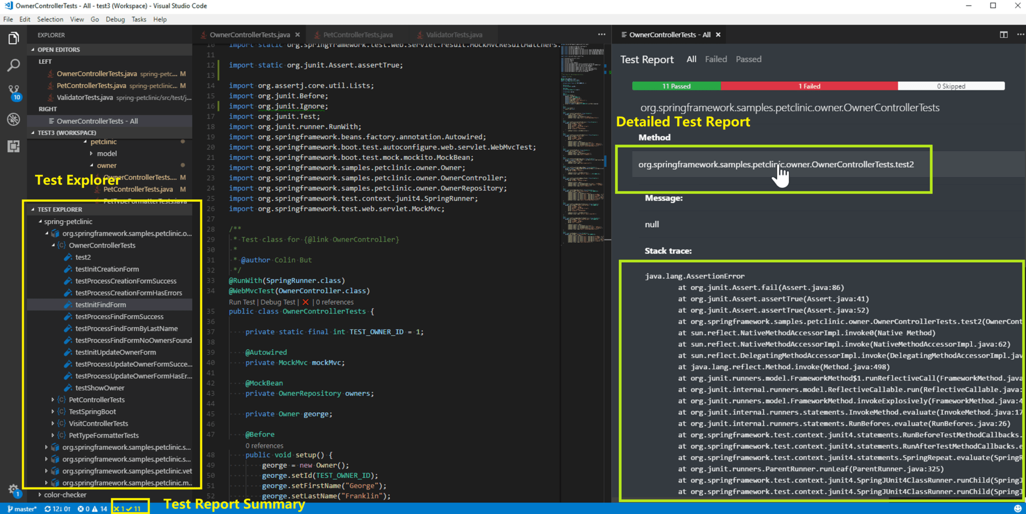
Task: Open the Debug menu
Action: pos(115,19)
